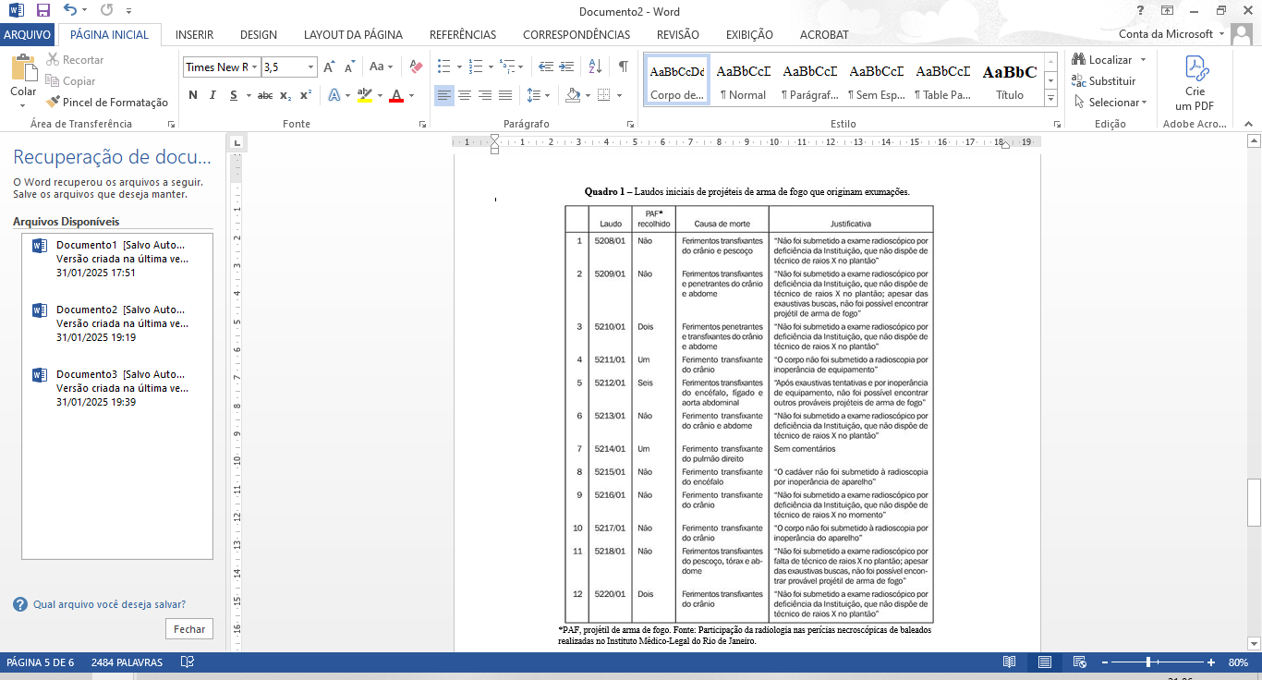Click the Fechar button in recovery pane
Image resolution: width=1262 pixels, height=680 pixels.
point(189,629)
